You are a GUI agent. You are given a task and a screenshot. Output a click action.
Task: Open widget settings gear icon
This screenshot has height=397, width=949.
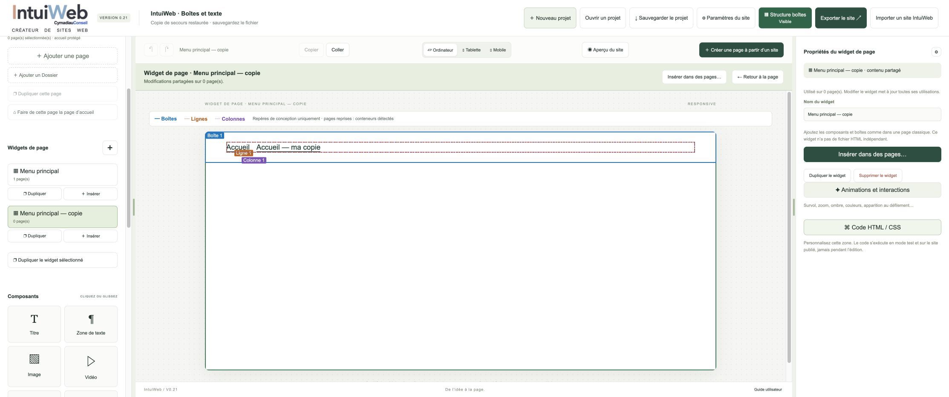936,52
